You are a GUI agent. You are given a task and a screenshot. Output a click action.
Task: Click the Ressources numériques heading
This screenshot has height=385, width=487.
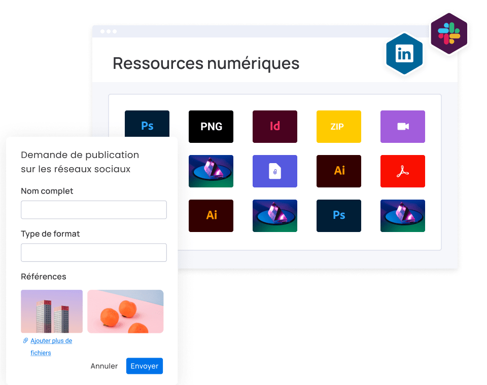(x=206, y=63)
